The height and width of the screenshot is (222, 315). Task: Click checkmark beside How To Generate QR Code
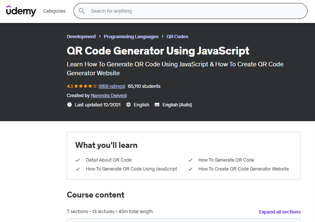coord(190,160)
